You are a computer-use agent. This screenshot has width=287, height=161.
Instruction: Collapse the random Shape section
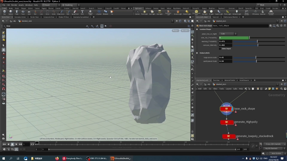pos(197,29)
